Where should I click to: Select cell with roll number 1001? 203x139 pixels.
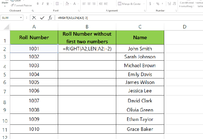(34, 49)
